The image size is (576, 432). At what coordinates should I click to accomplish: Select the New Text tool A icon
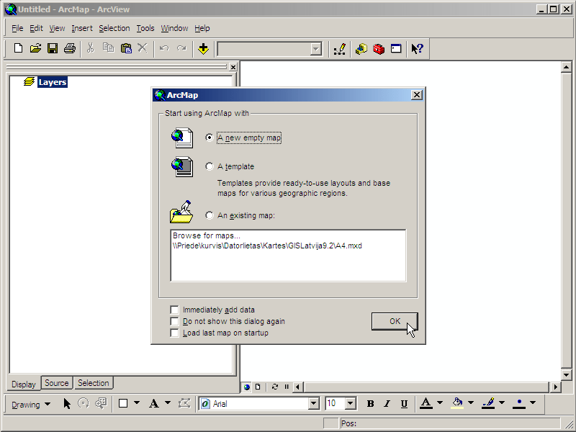click(x=154, y=404)
